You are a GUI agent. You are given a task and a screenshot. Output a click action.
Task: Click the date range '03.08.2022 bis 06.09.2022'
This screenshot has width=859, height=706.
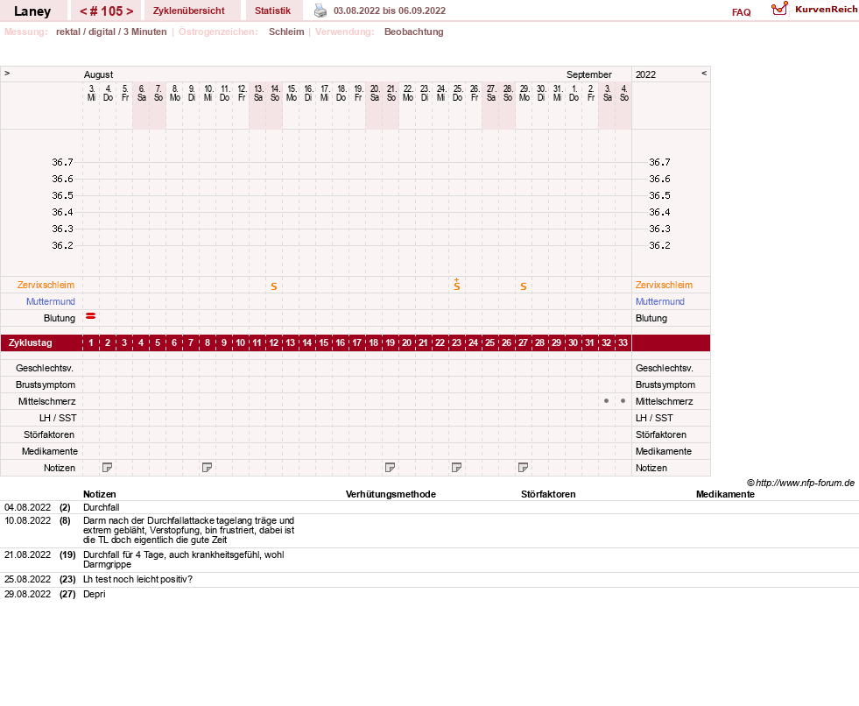point(390,11)
